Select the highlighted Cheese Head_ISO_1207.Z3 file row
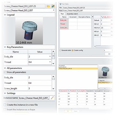This screenshot has height=115, width=115. (78, 69)
